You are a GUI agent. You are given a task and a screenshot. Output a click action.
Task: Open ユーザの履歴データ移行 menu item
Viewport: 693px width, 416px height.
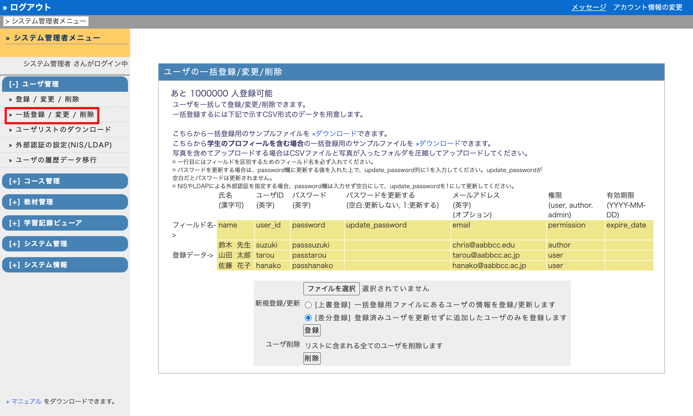(x=56, y=160)
